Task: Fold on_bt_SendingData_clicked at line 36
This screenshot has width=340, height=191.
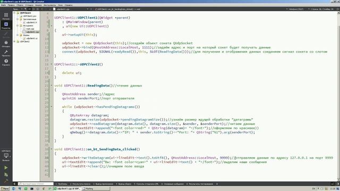Action: pyautogui.click(x=52, y=149)
